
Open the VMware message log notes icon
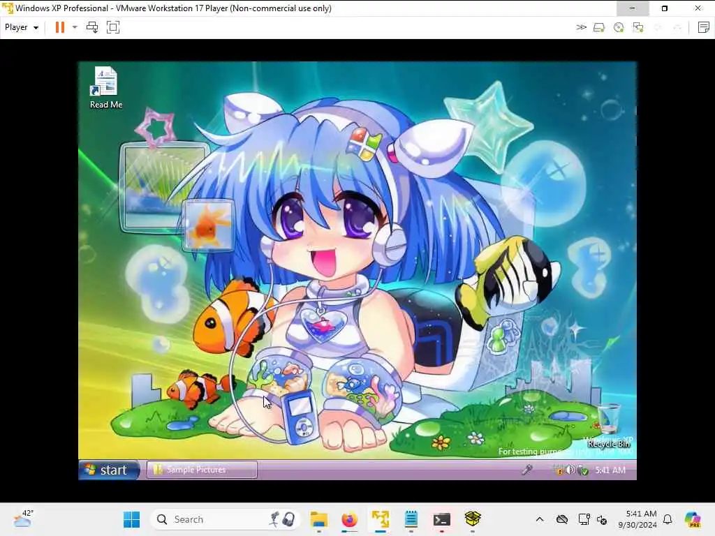704,27
